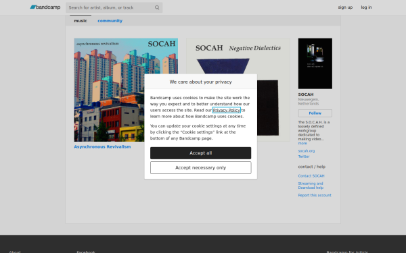Click the Nieuwegein, Netherlands location text

pos(309,101)
